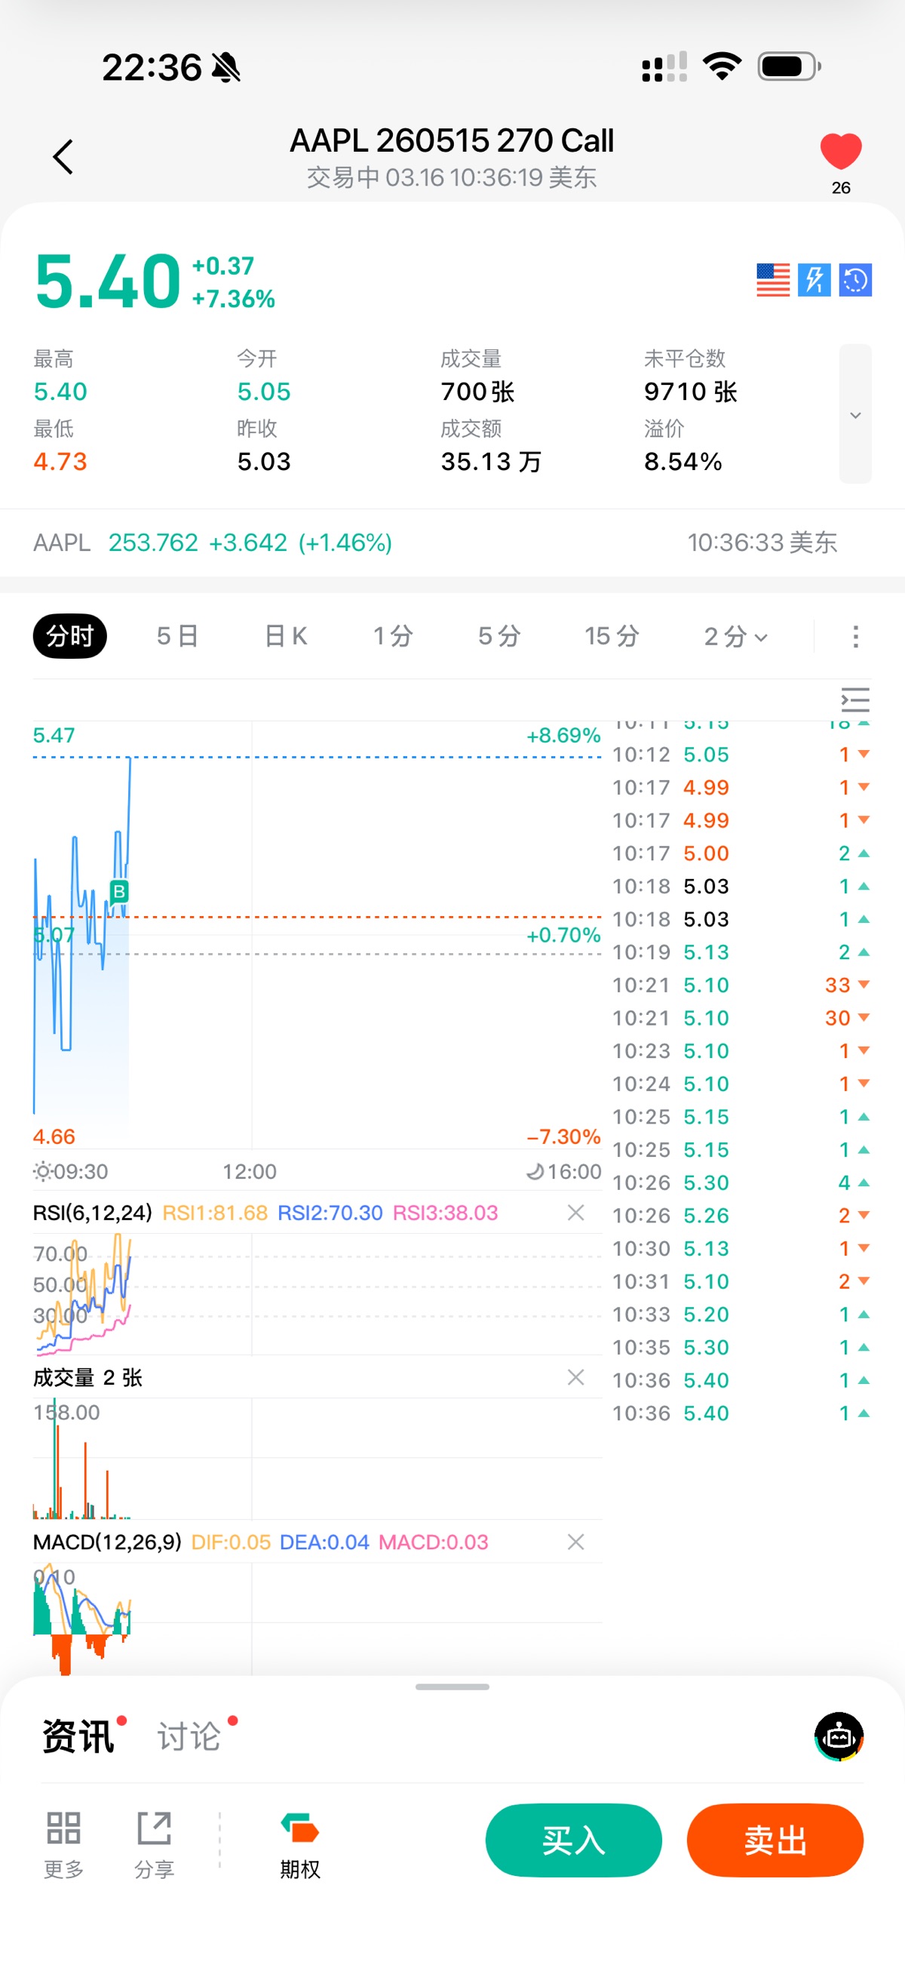This screenshot has width=905, height=1968.
Task: Close the MACD indicator panel
Action: [x=576, y=1542]
